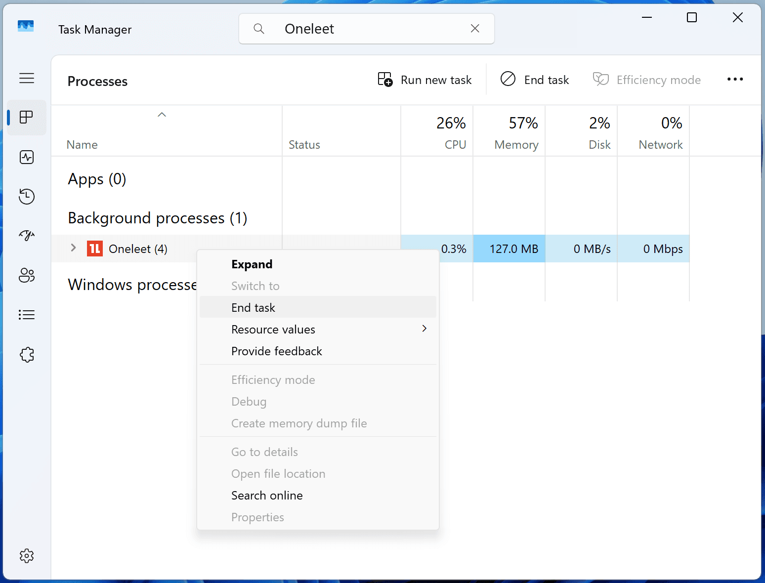Screen dimensions: 765x583
Task: Open the Details list sidebar icon
Action: 27,315
